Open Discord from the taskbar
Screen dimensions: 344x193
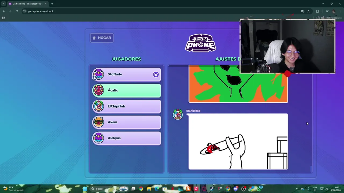(235, 189)
